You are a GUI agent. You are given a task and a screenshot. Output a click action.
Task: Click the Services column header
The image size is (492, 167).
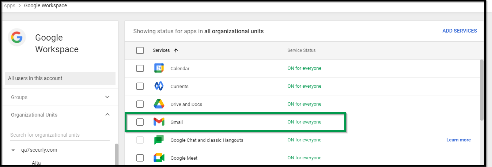coord(161,50)
